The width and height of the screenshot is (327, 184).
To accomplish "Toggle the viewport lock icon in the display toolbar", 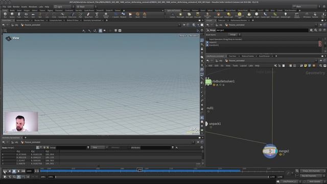I will (202, 49).
